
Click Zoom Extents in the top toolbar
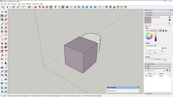click(79, 7)
